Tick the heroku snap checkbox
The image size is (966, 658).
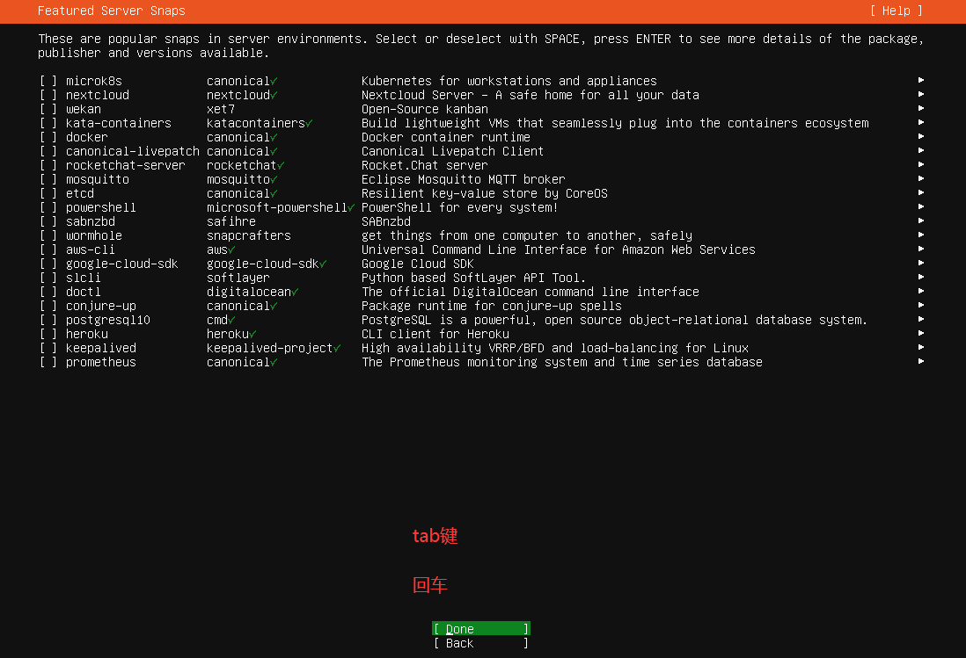(x=48, y=334)
